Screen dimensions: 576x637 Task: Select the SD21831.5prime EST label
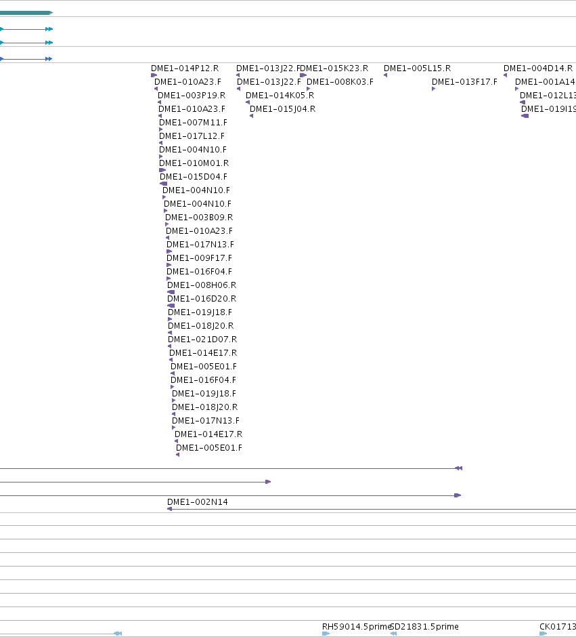pos(424,627)
